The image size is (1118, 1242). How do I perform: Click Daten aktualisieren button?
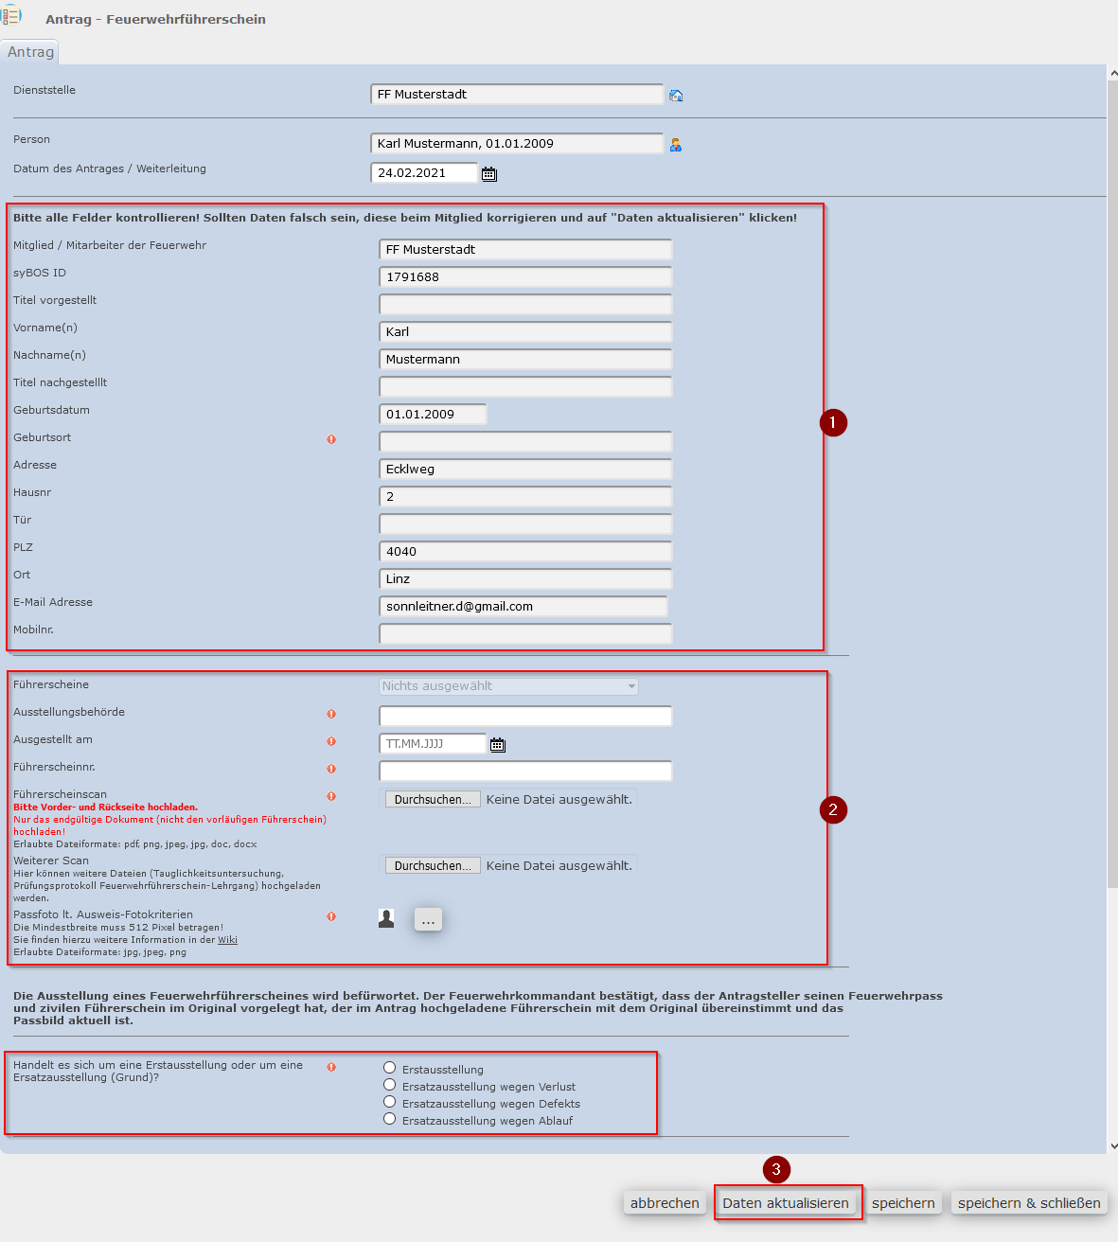786,1203
